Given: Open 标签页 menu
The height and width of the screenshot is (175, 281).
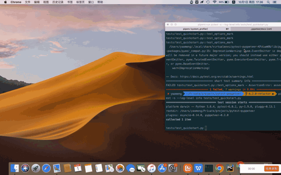Looking at the screenshot, I should coord(80,2).
